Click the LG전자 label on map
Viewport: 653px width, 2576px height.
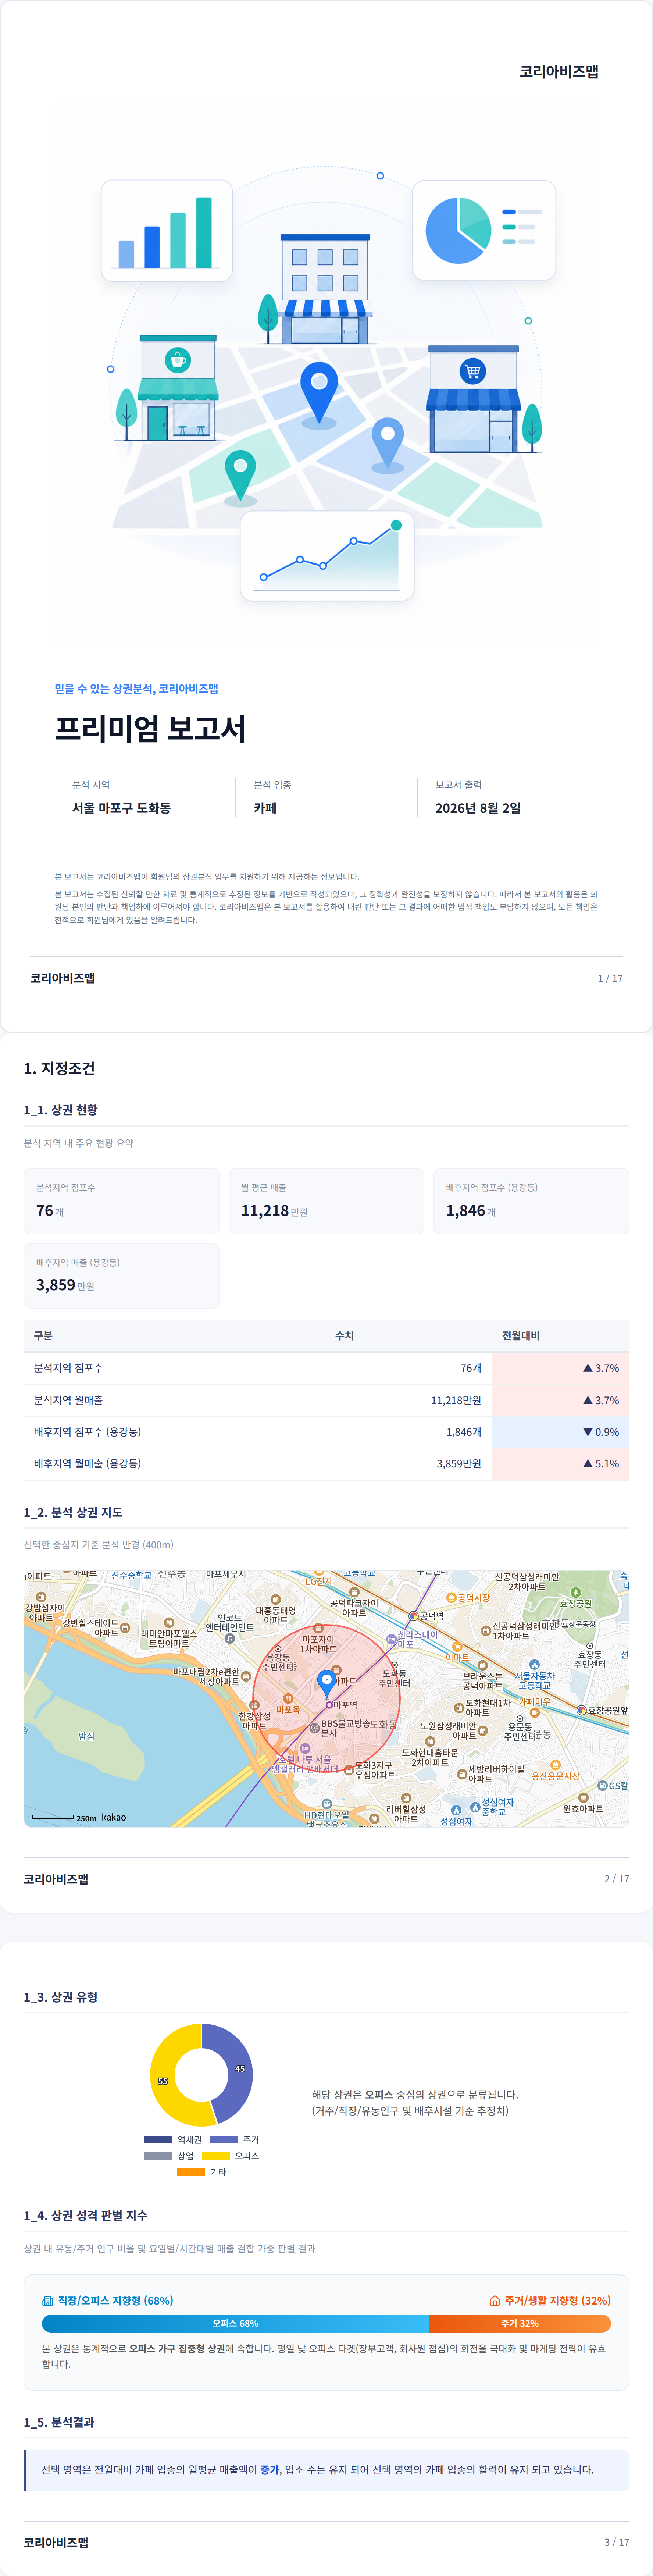319,1581
